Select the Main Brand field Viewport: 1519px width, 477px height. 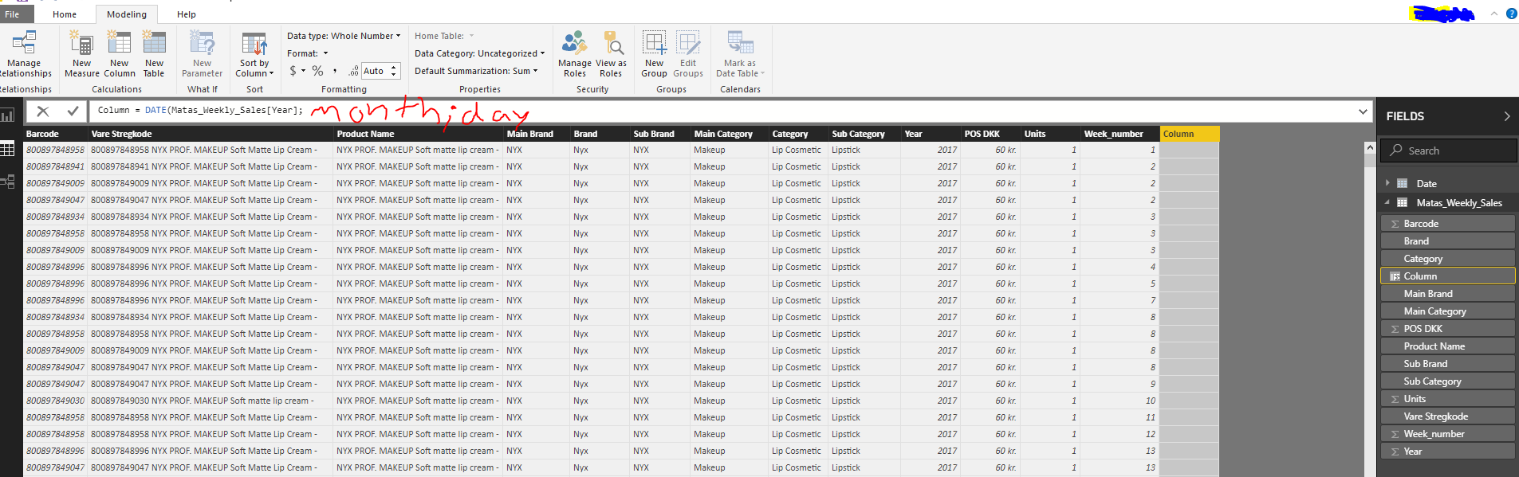point(1448,294)
